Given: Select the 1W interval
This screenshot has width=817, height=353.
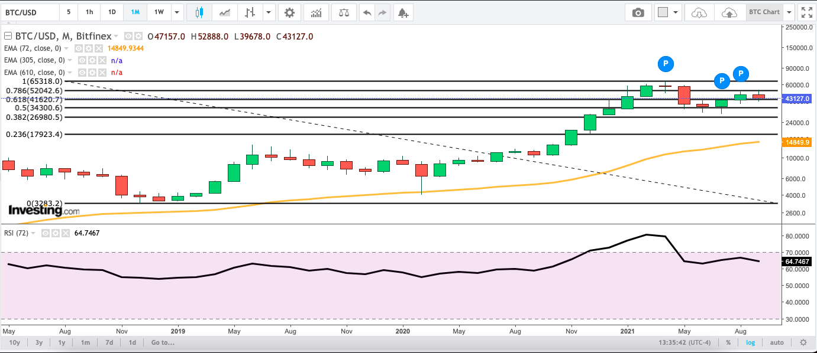Looking at the screenshot, I should (159, 12).
